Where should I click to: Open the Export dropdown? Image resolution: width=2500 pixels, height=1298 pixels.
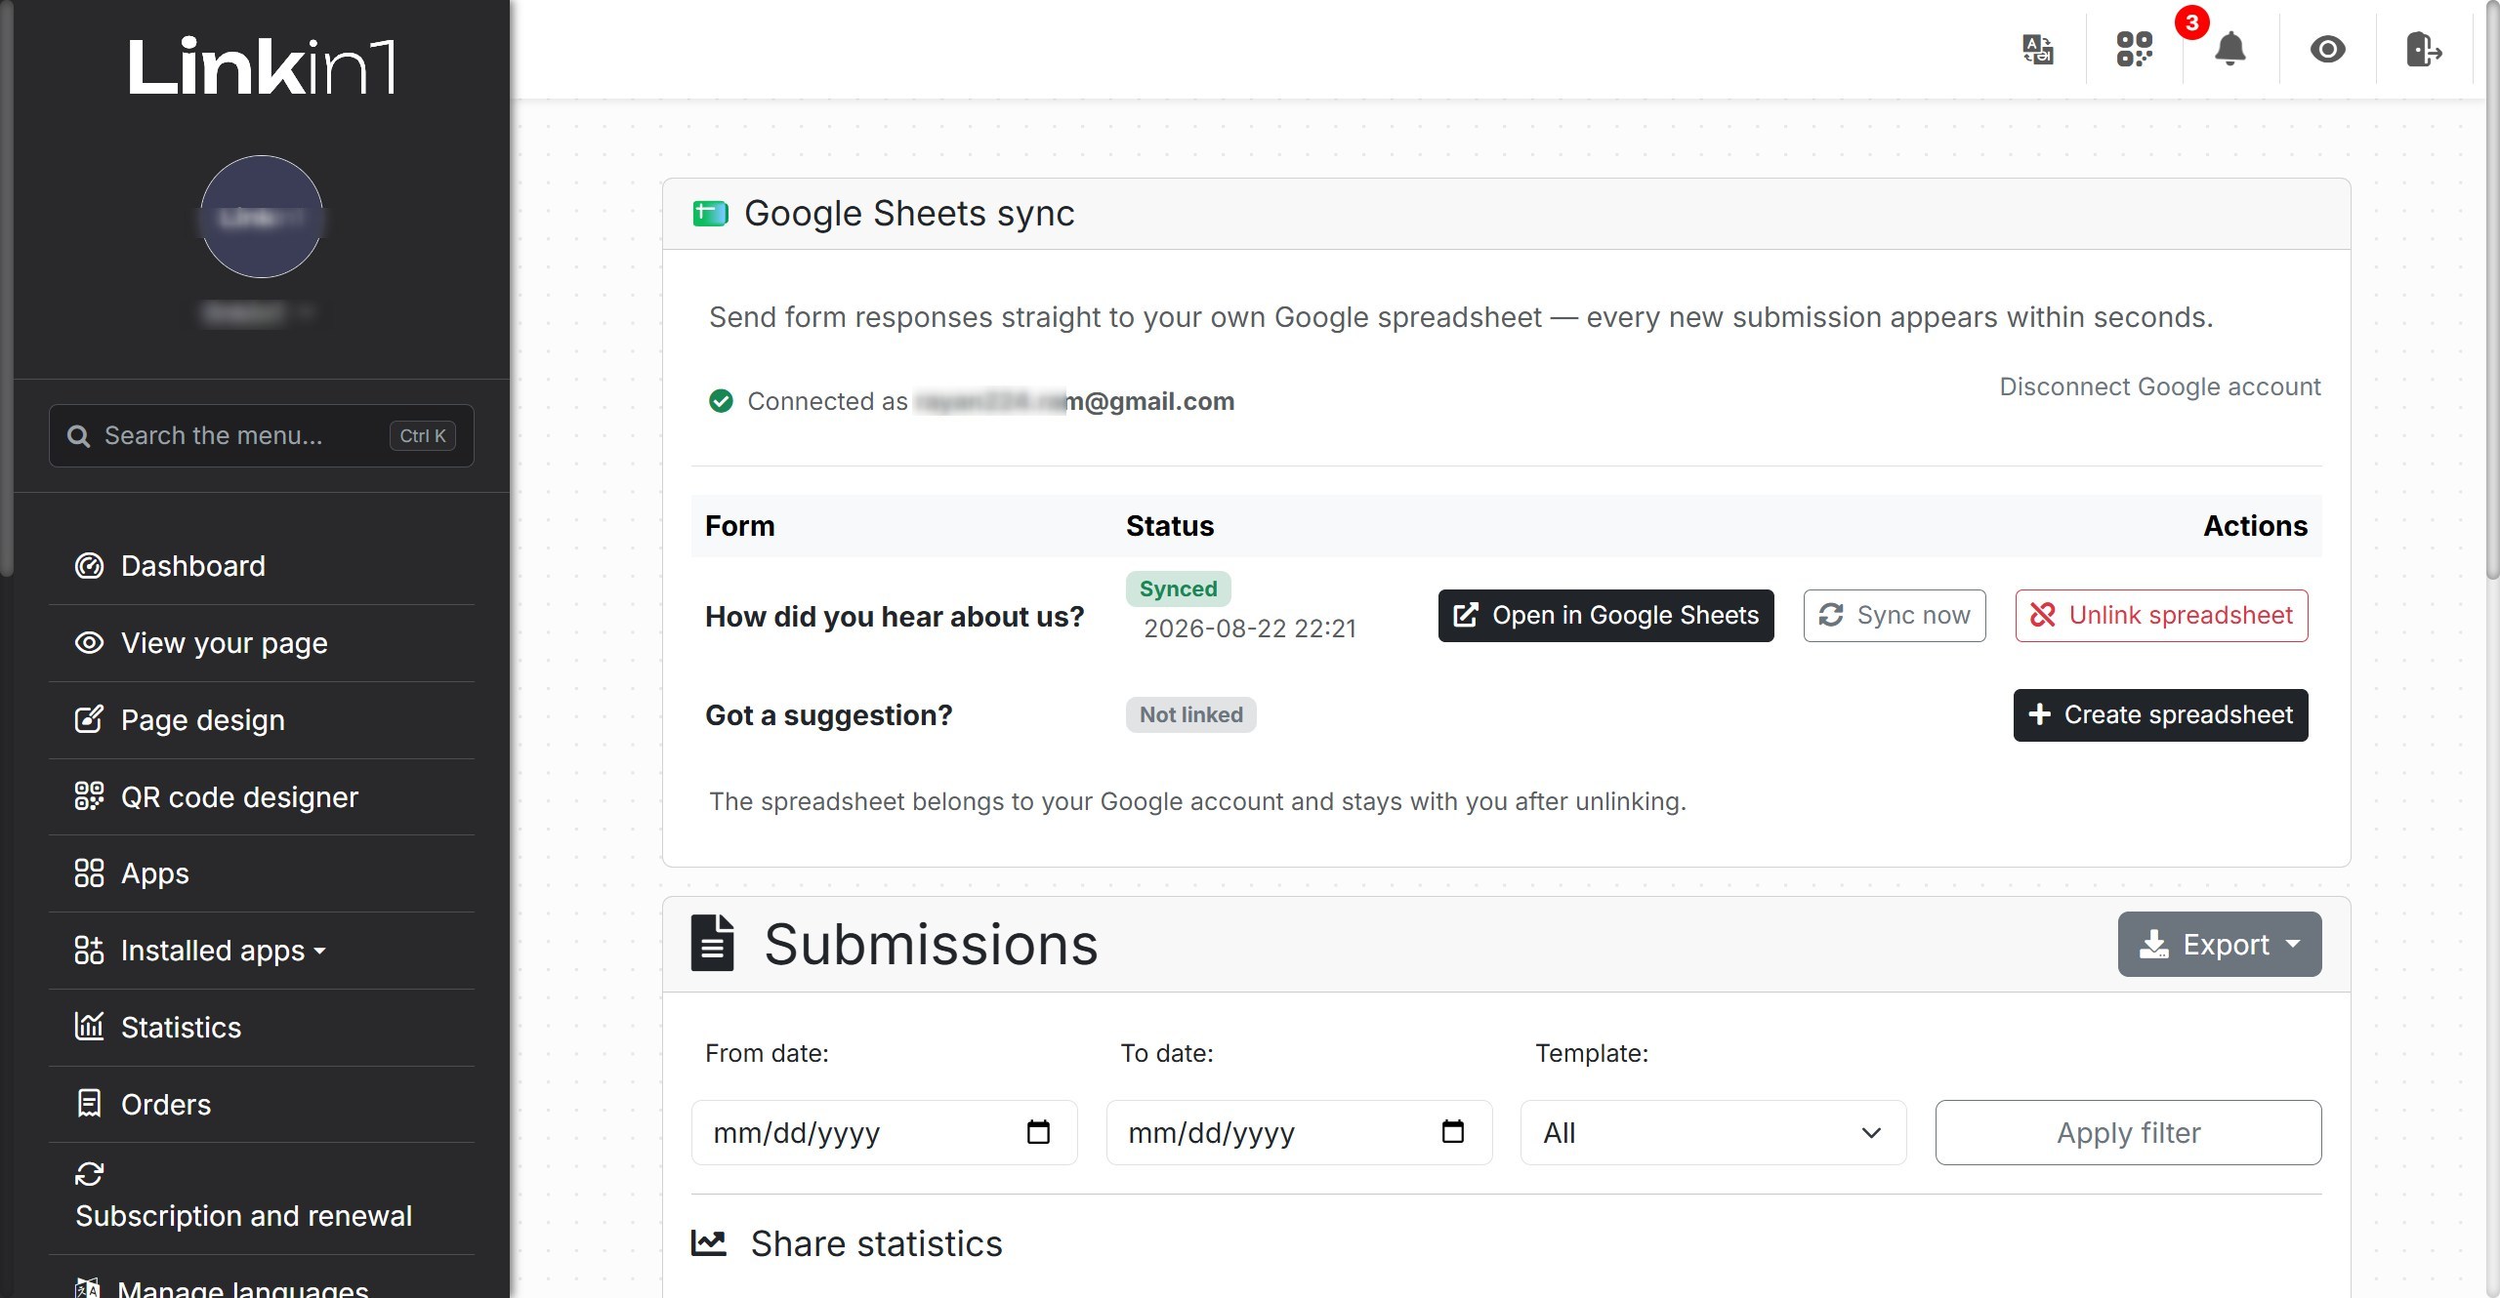coord(2219,945)
